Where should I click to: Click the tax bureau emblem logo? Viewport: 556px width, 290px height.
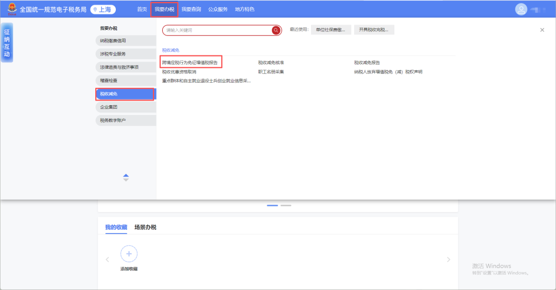[x=12, y=9]
